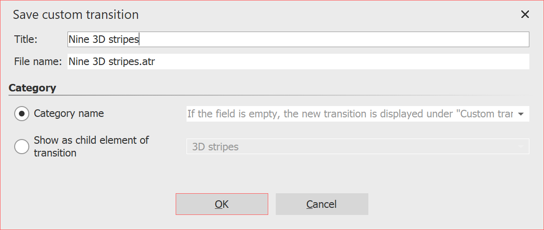Select the Show as child element radio button
544x230 pixels.
click(x=22, y=147)
